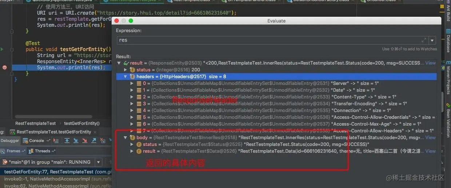Select header row 7 Access-Control-Allow-Headers
The width and height of the screenshot is (451, 188).
276,131
